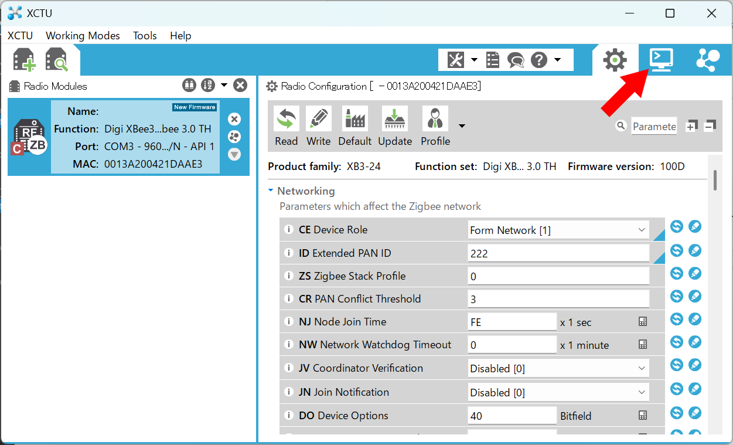Click the refresh icon for CE Device Role
This screenshot has width=733, height=445.
[x=677, y=226]
